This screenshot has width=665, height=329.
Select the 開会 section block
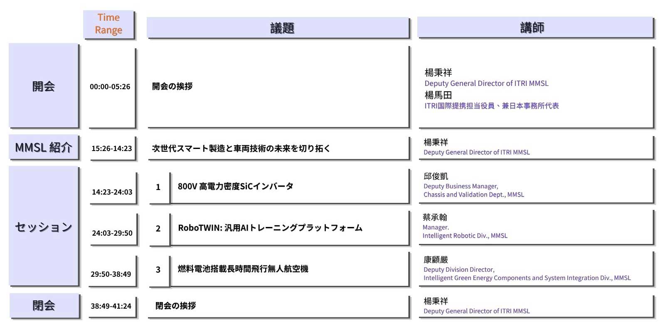pyautogui.click(x=44, y=85)
